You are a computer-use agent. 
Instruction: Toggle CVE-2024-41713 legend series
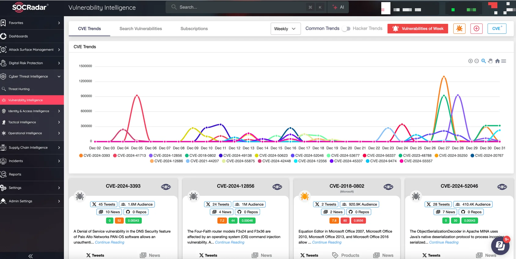coord(130,155)
